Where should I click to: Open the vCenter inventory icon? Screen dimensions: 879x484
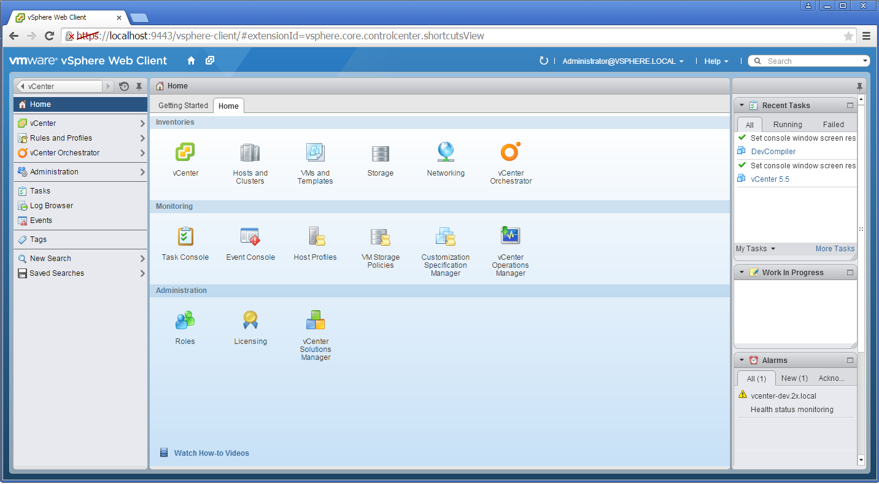[x=185, y=152]
